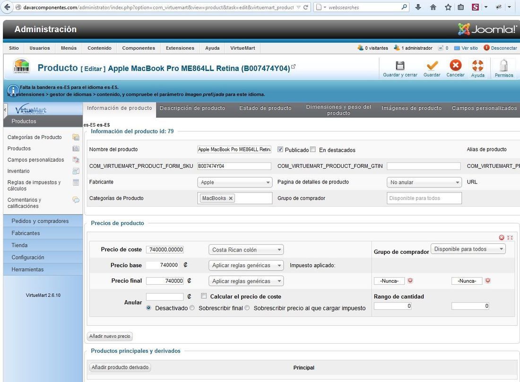Expand the Pedidos y compradores section
520x382 pixels.
(43, 221)
